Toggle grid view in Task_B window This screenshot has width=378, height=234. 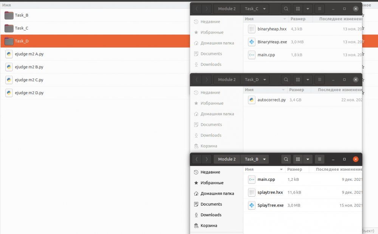tap(298, 159)
